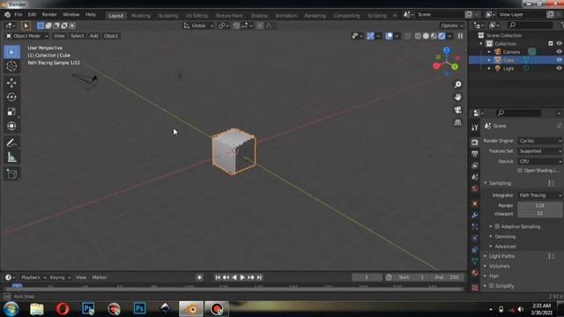Switch to the Modeling workspace tab
Image resolution: width=564 pixels, height=317 pixels.
(x=141, y=16)
